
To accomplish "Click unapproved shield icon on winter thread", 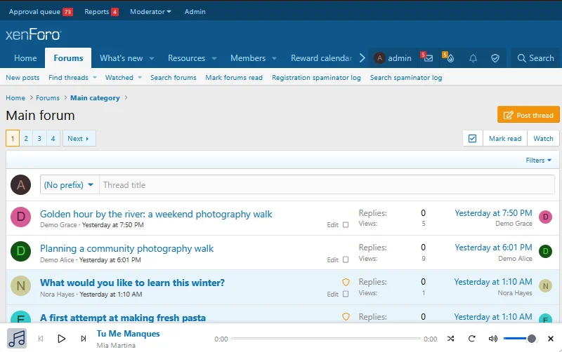I will pyautogui.click(x=346, y=283).
